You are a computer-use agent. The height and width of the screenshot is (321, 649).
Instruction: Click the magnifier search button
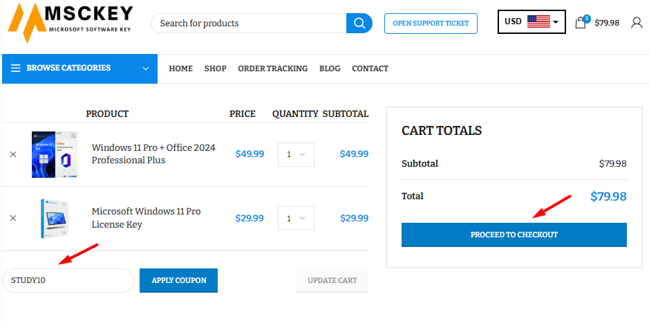(359, 24)
